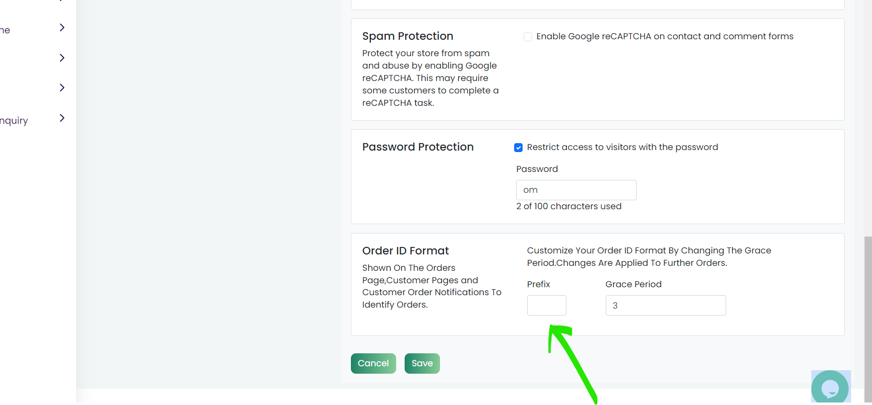Open the live chat bubble icon
This screenshot has height=405, width=872.
coord(830,387)
